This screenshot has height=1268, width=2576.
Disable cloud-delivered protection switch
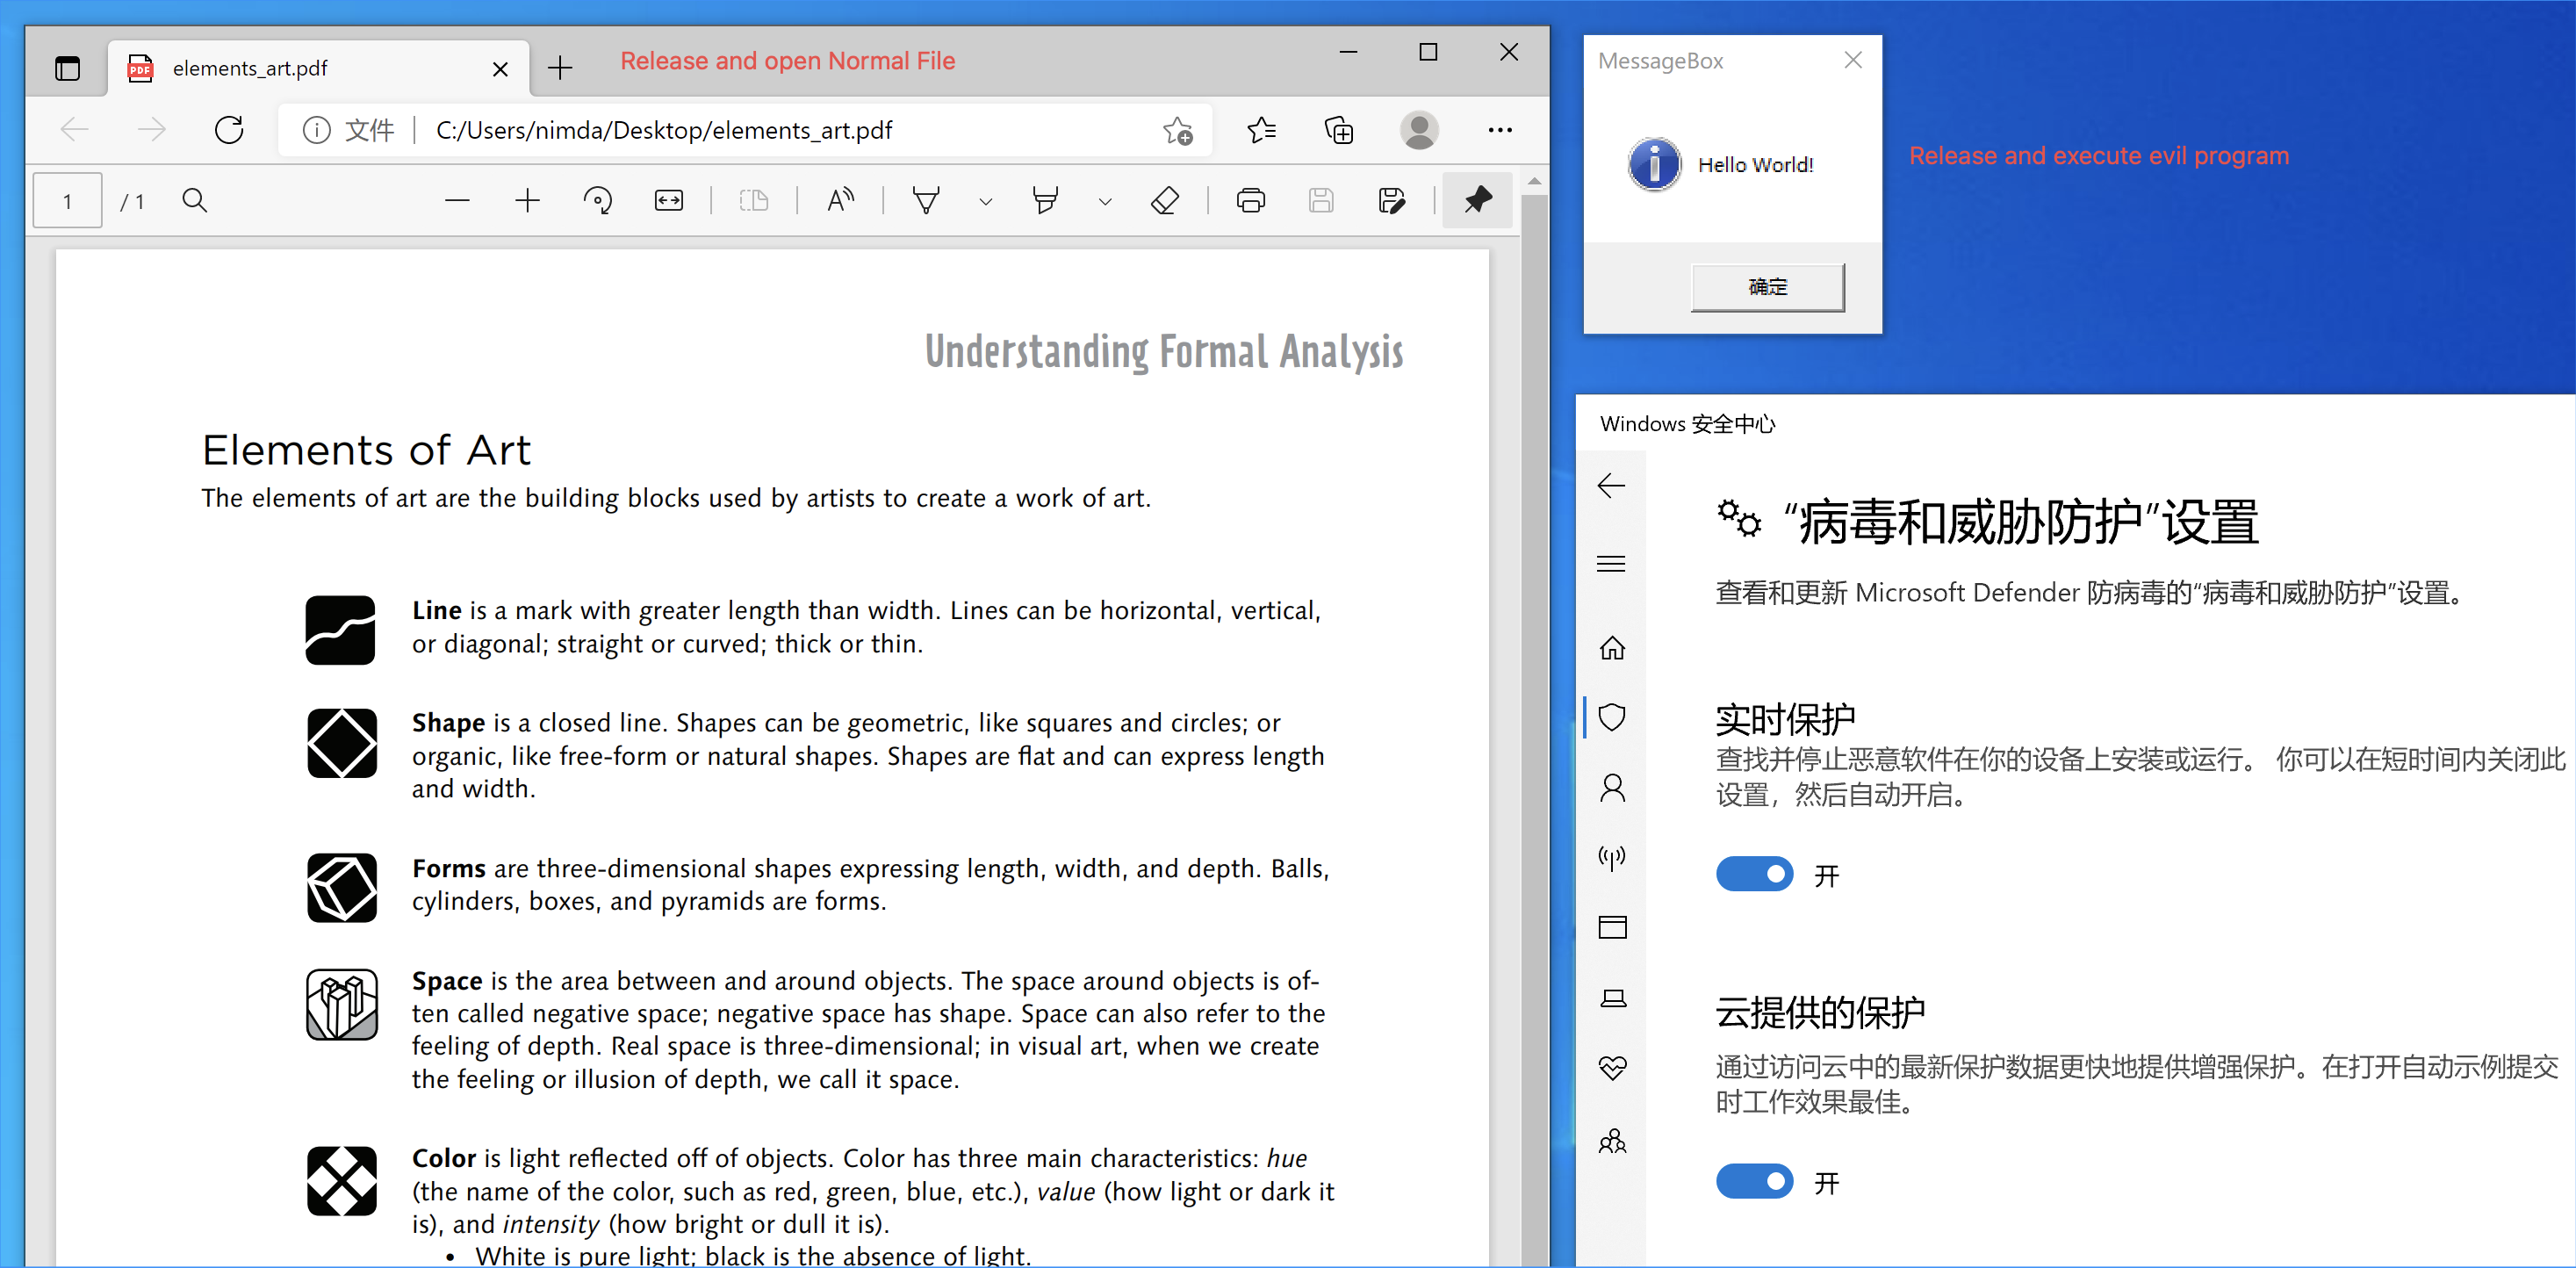point(1754,1182)
